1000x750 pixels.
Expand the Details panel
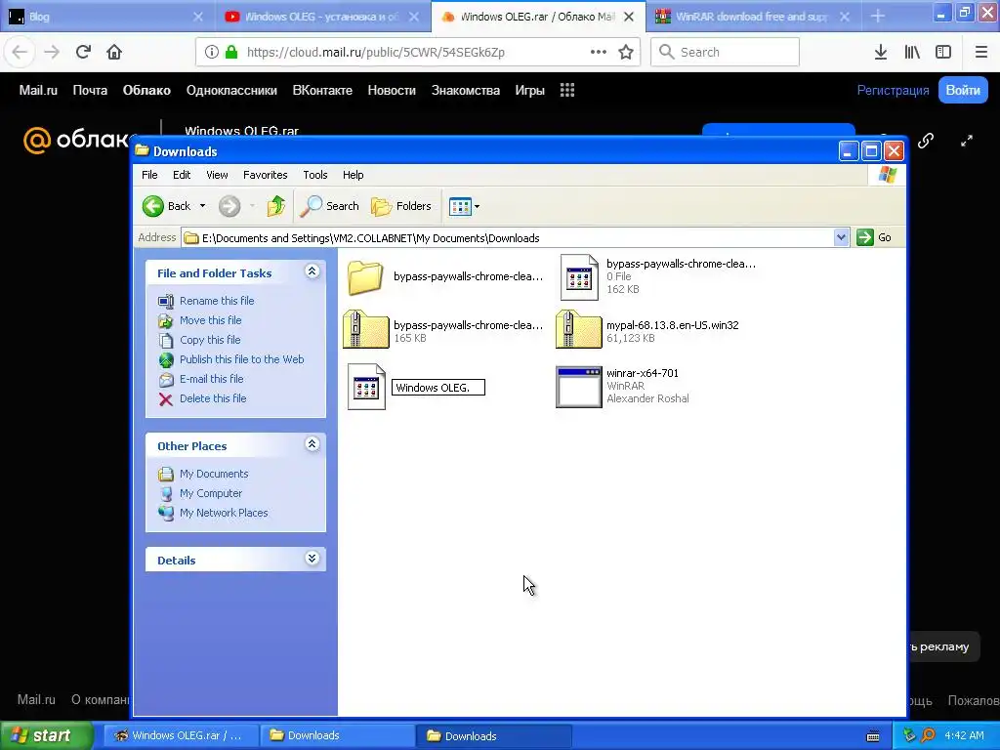(312, 559)
